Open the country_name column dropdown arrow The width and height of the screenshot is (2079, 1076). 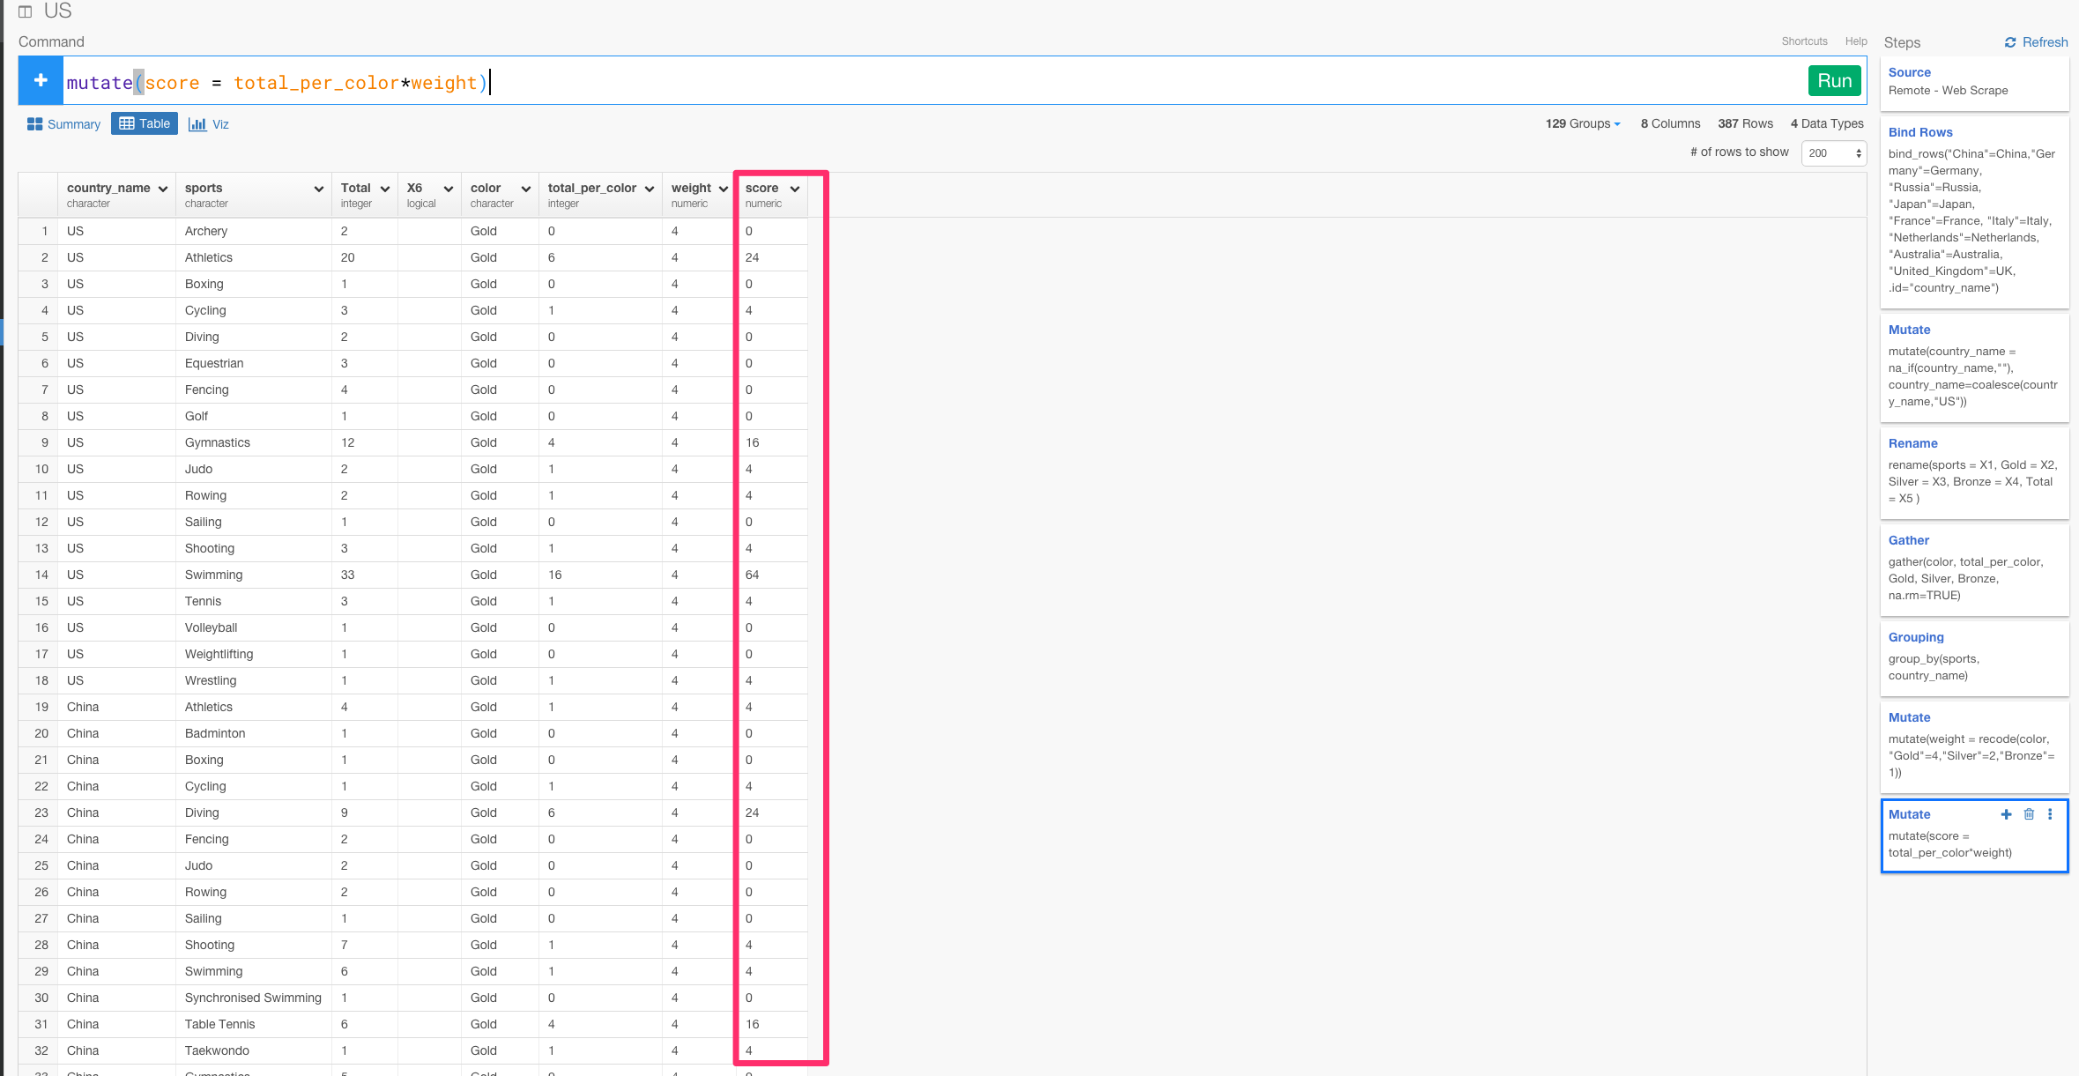pyautogui.click(x=163, y=189)
